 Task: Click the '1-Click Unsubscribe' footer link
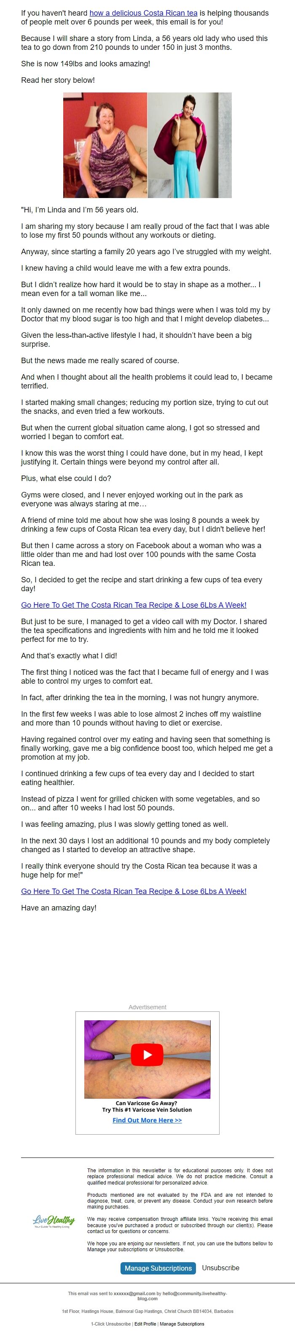click(x=111, y=1324)
